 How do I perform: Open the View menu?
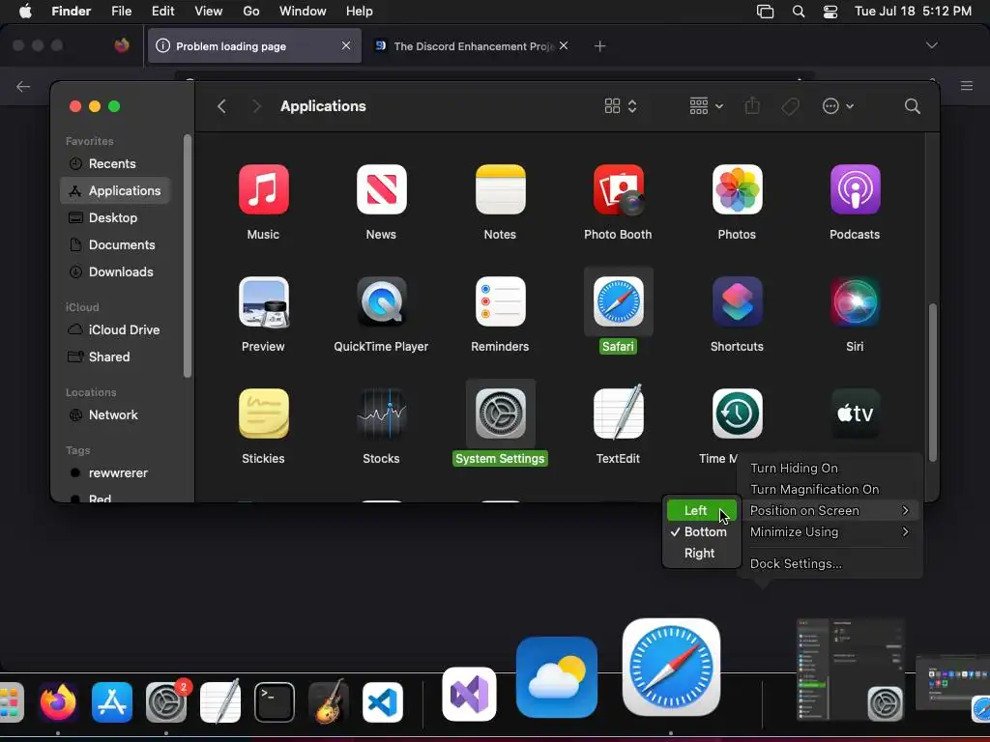209,12
